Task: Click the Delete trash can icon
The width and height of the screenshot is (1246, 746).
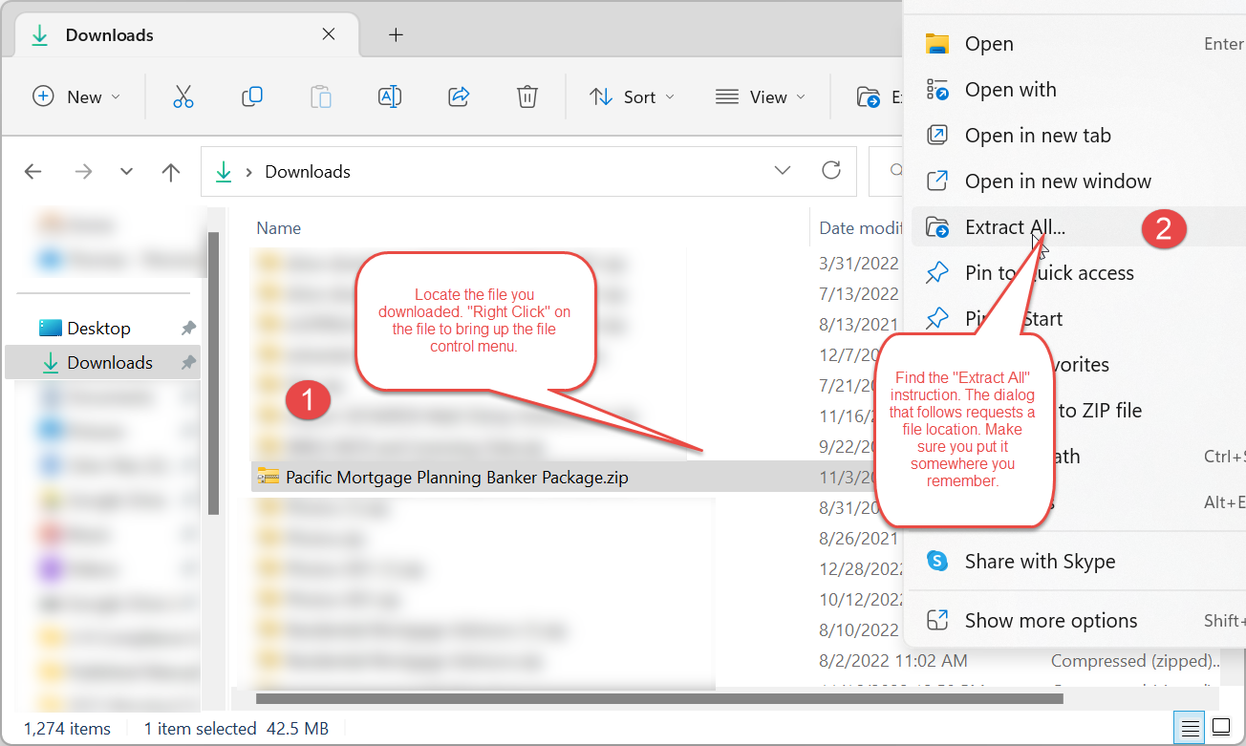Action: coord(527,96)
